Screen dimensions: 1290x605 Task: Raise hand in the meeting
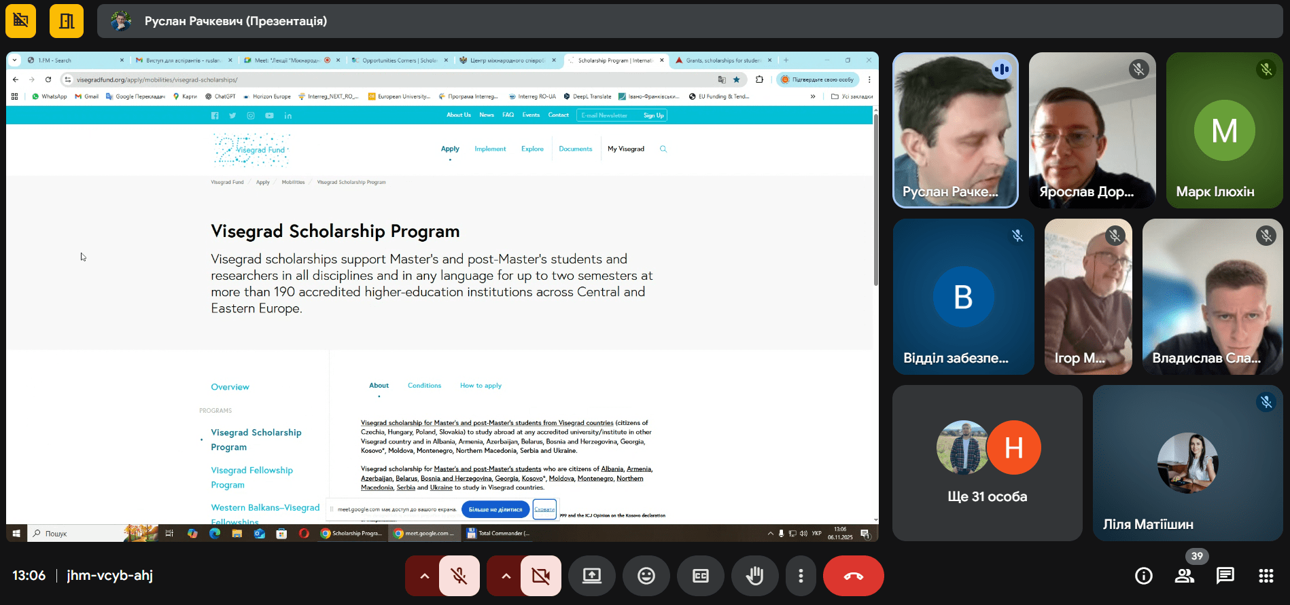(x=754, y=576)
